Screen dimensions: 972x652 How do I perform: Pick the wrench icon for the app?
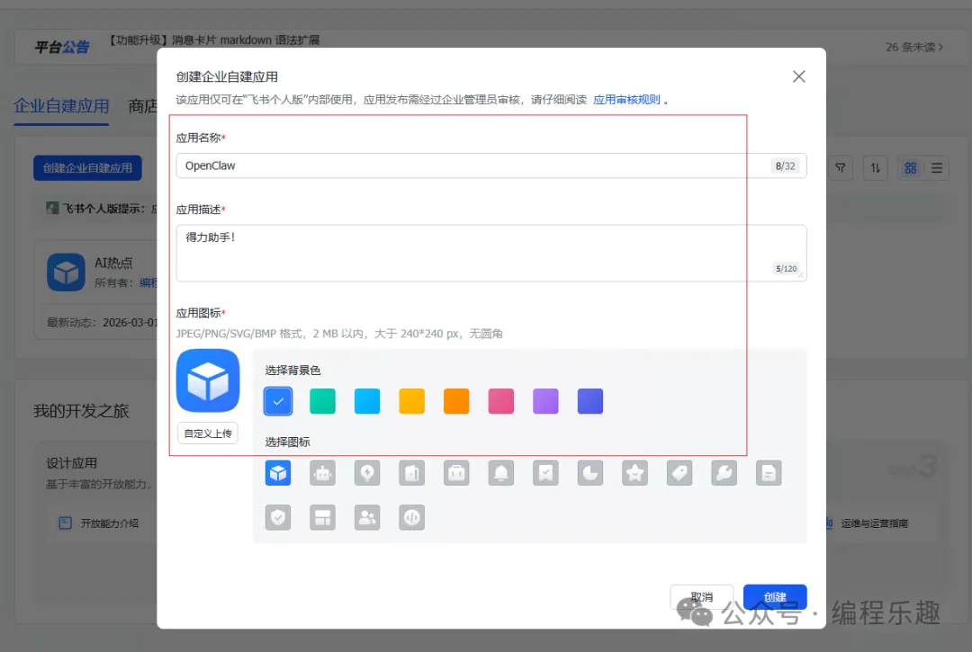pos(724,472)
